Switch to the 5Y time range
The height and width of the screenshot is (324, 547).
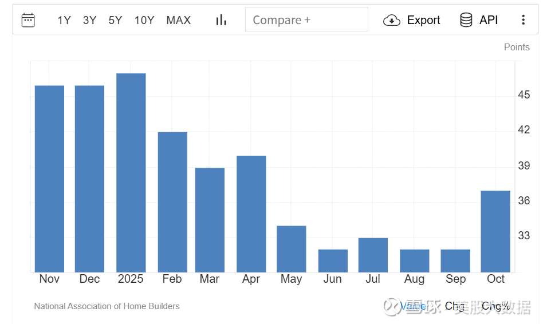pos(115,20)
